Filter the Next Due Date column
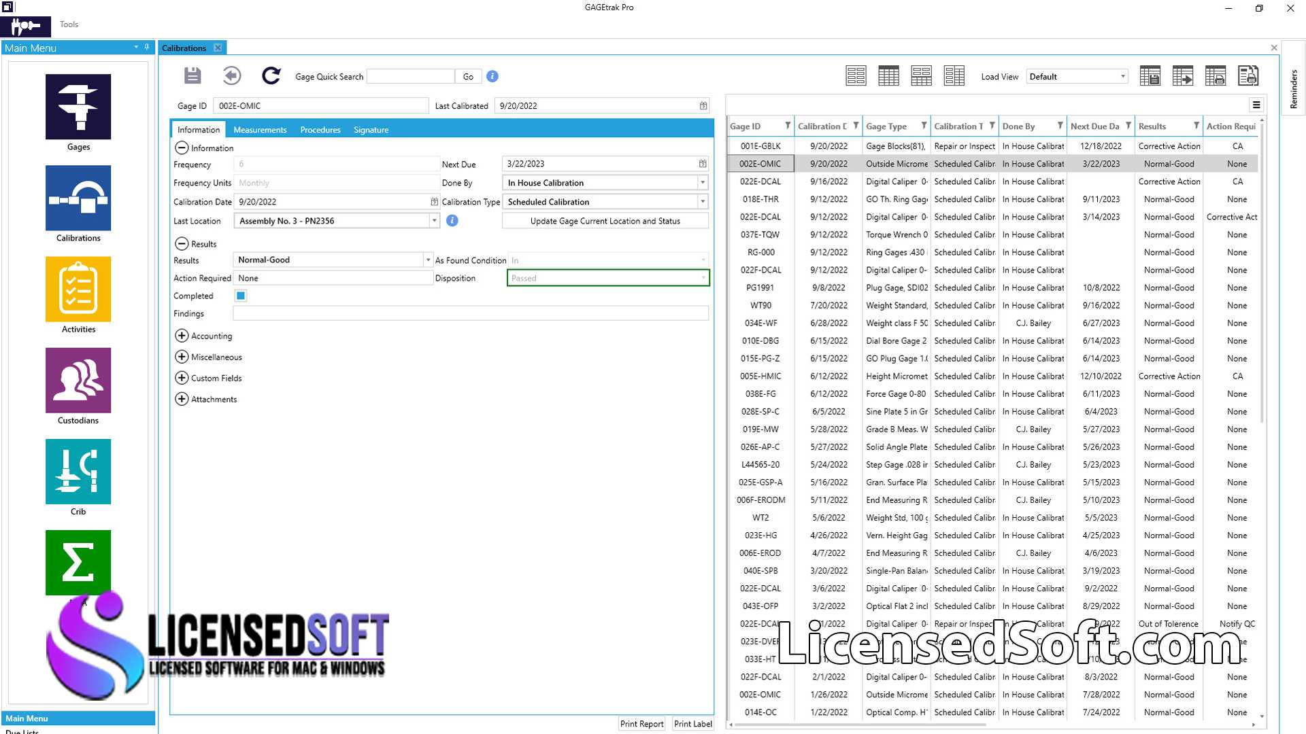1306x734 pixels. (x=1128, y=126)
